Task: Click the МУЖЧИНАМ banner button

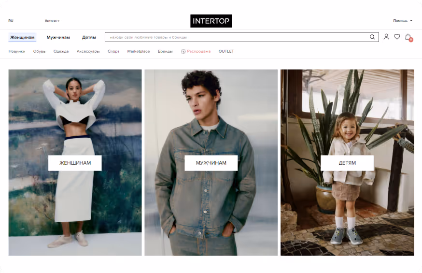Action: pos(211,163)
